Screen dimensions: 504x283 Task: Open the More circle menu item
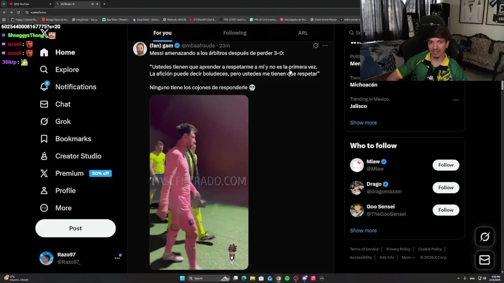[x=56, y=208]
